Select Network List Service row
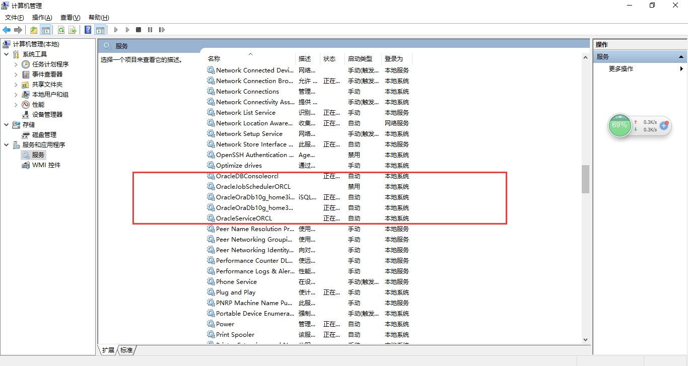 point(309,113)
